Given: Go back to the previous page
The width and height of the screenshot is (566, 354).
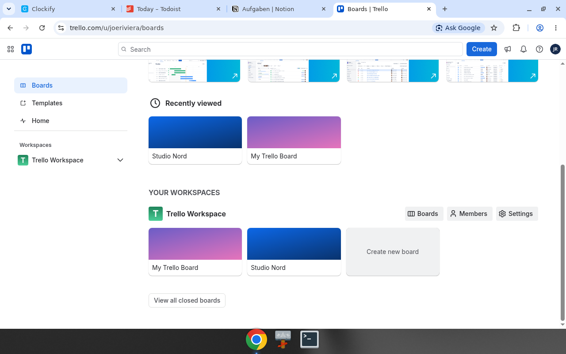Looking at the screenshot, I should (10, 28).
